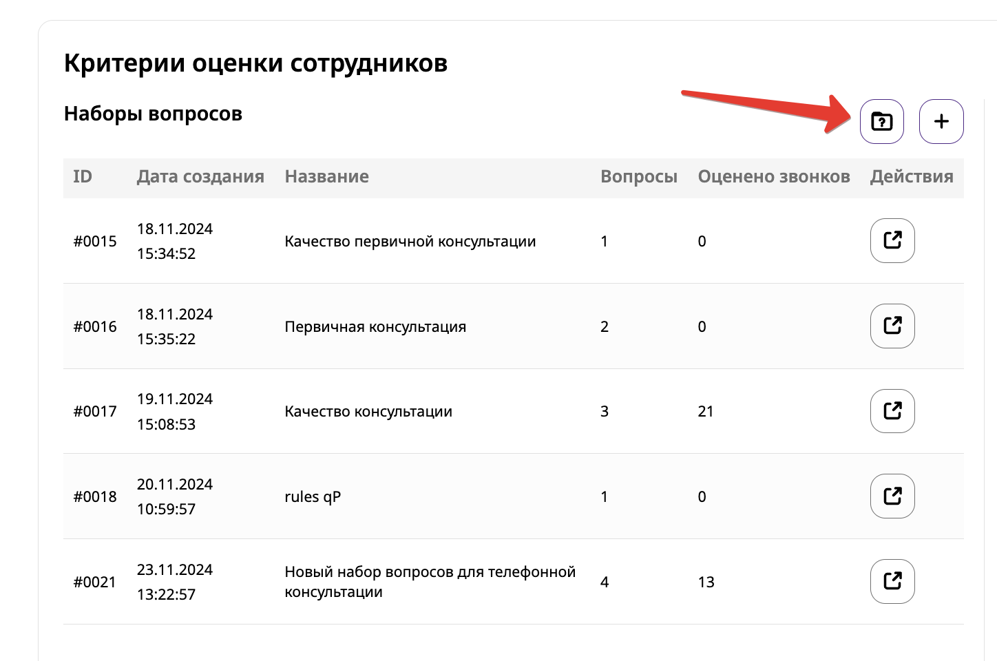Click the rules qP set name

coord(313,497)
